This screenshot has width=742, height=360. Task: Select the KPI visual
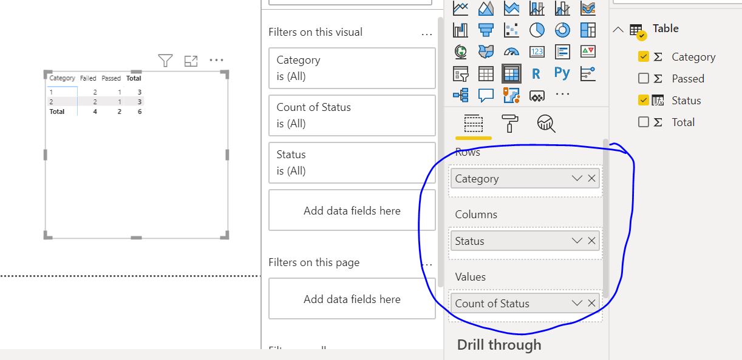pyautogui.click(x=588, y=52)
